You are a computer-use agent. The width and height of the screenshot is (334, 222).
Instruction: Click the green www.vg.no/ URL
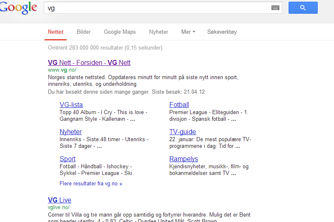point(62,70)
